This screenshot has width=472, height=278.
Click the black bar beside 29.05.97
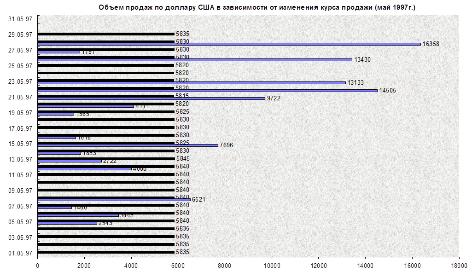tap(105, 34)
